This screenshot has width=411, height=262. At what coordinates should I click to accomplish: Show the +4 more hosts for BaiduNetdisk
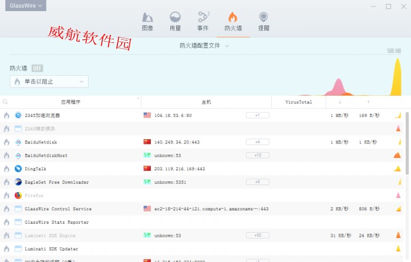tap(257, 142)
